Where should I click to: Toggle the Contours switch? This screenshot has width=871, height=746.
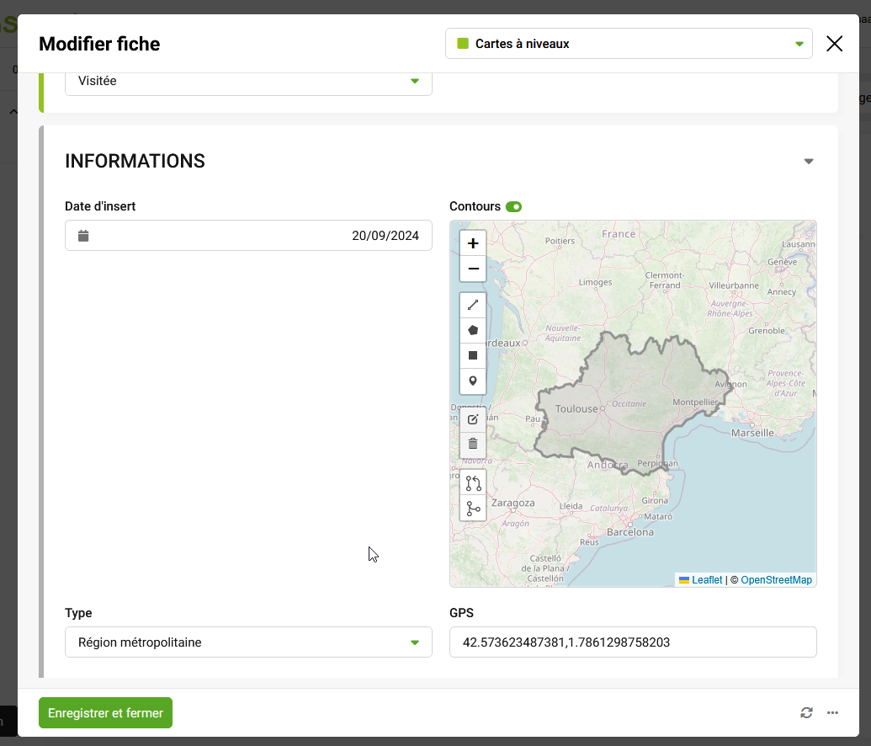tap(513, 206)
